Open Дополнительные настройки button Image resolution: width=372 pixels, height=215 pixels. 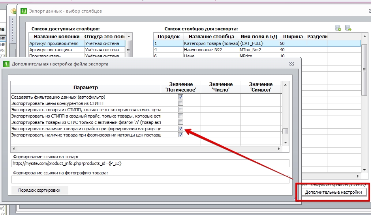pyautogui.click(x=333, y=192)
